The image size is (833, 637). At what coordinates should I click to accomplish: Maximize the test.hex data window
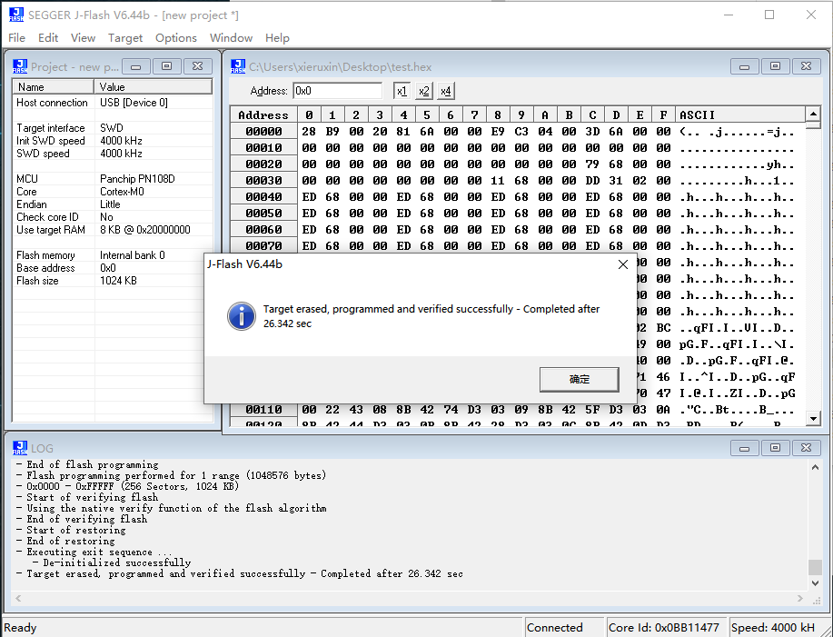click(775, 66)
